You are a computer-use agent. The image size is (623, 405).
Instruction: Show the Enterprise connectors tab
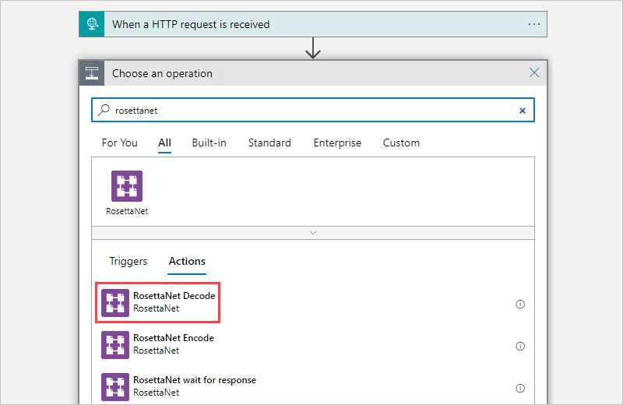337,143
